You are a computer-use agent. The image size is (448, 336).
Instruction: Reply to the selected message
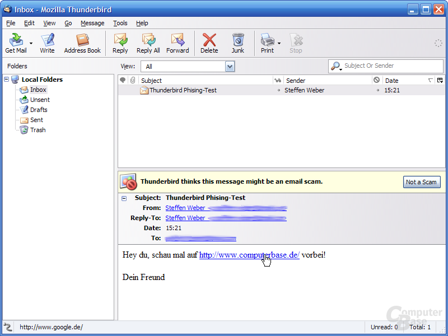click(120, 43)
